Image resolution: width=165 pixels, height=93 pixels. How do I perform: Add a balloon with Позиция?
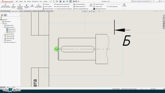[x=46, y=4]
